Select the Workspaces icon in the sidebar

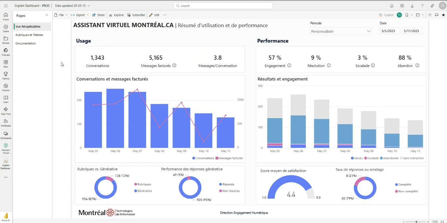click(x=5, y=135)
